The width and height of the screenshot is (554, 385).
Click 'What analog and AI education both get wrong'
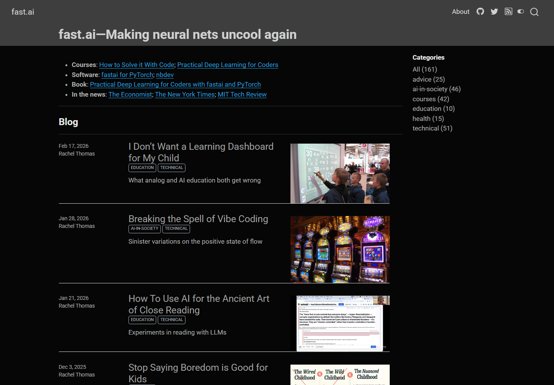pyautogui.click(x=195, y=180)
